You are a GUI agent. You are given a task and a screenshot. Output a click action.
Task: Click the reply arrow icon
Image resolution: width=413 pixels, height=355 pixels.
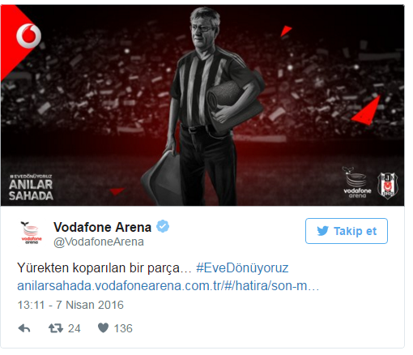(24, 328)
